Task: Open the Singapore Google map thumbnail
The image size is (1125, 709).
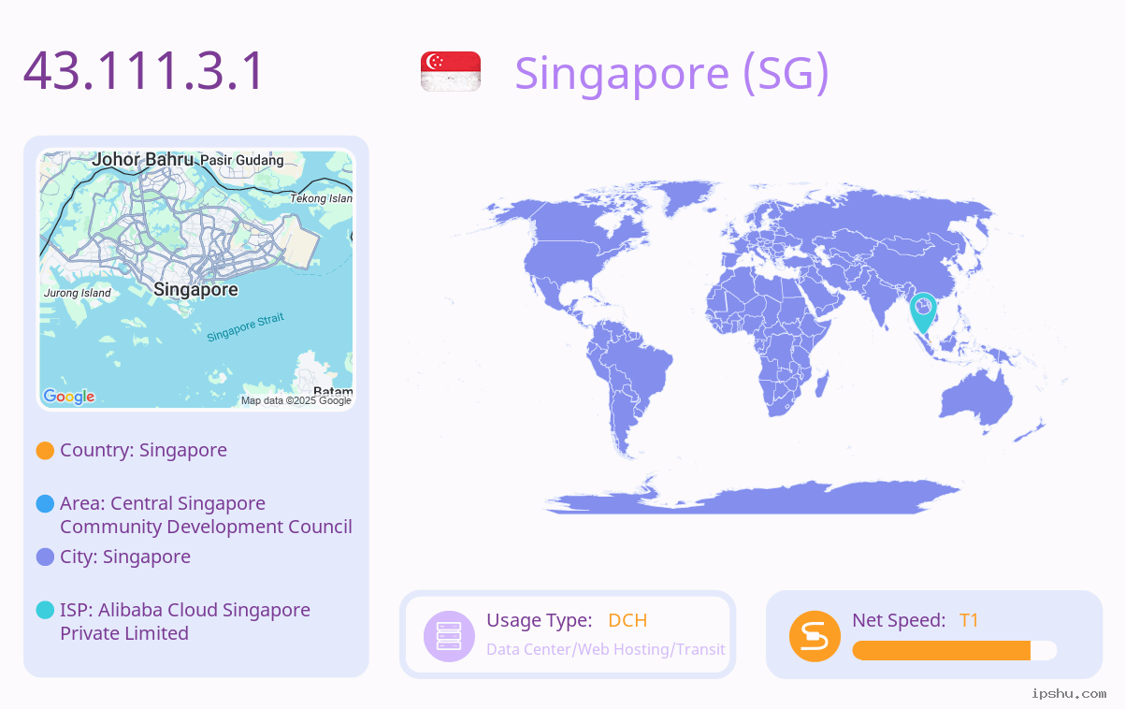Action: 196,280
